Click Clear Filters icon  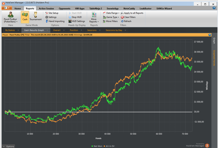122,17
